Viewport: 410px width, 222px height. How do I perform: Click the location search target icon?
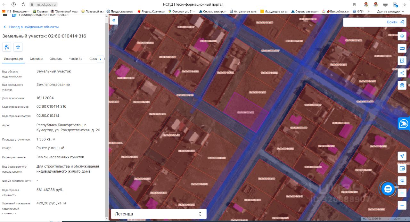coord(402,181)
